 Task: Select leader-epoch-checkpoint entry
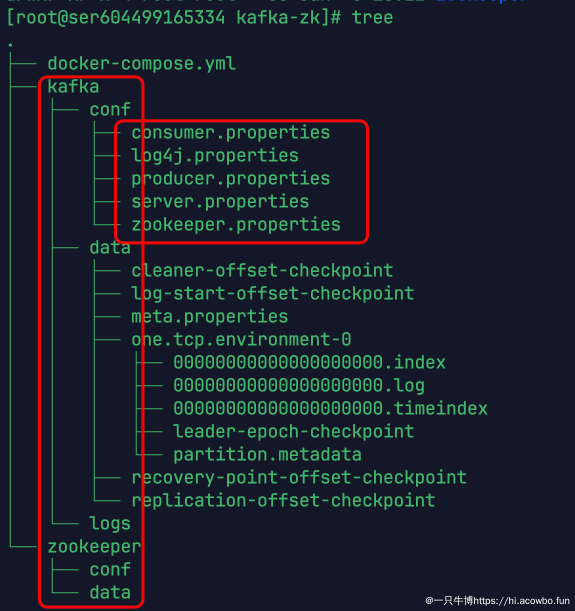(293, 431)
